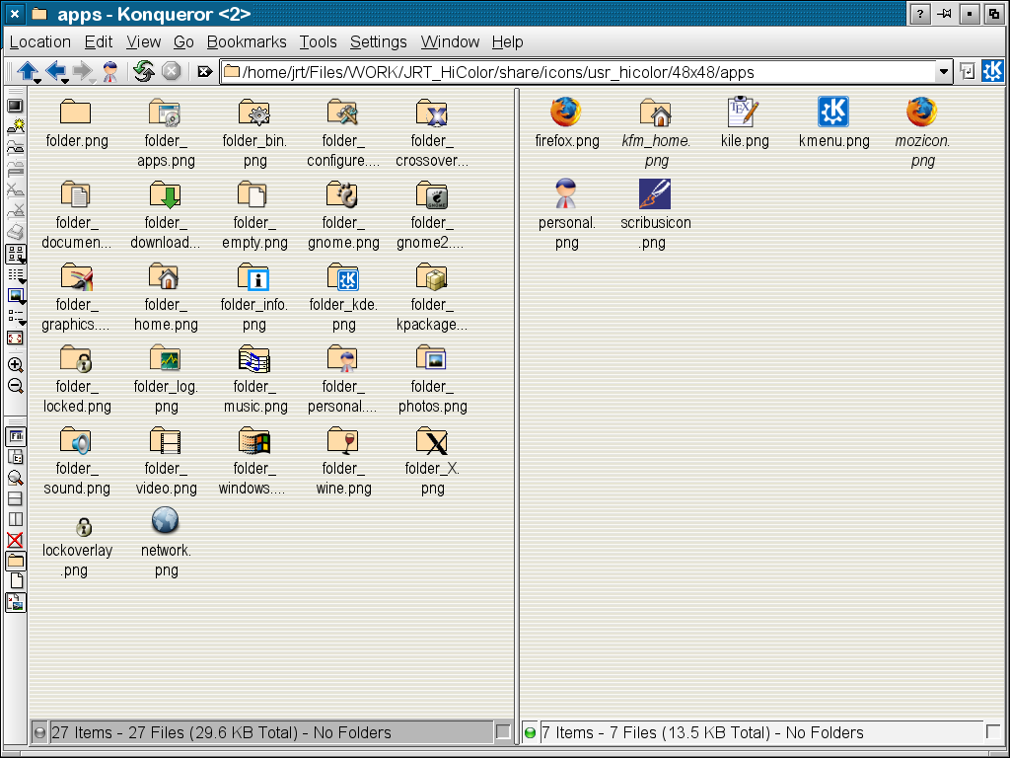Open the terminal emulator from the sidebar
Screen dimensions: 1010x758
(15, 106)
